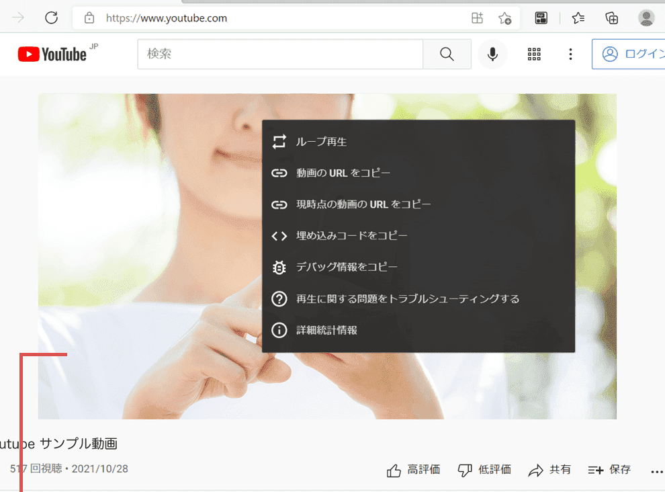The height and width of the screenshot is (492, 665).
Task: Choose 埋め込みコードをコピー option
Action: click(x=351, y=236)
